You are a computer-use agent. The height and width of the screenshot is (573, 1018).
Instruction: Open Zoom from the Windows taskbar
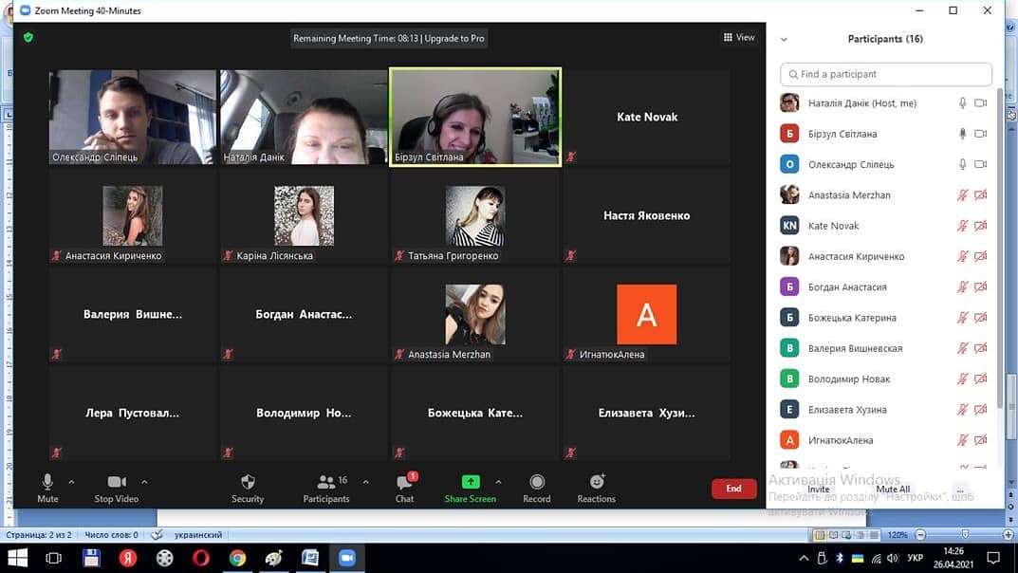tap(346, 558)
